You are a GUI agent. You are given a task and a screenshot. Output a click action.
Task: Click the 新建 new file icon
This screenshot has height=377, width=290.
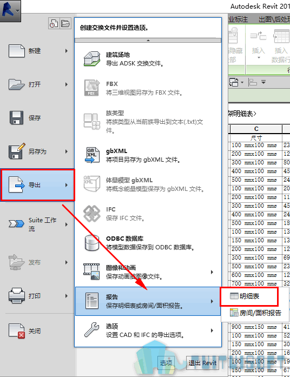17,51
